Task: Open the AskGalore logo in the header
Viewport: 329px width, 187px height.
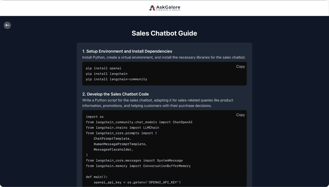Action: pos(164,8)
